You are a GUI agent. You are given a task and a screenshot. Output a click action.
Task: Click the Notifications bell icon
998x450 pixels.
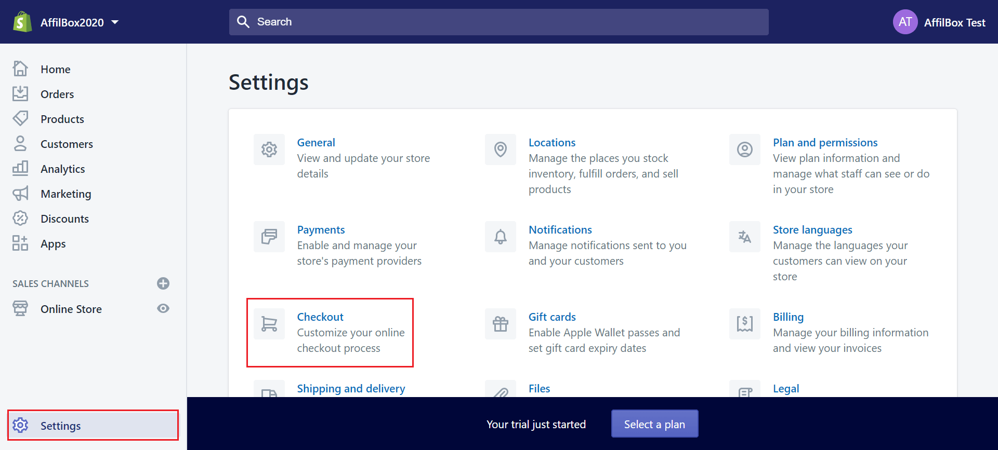tap(500, 237)
